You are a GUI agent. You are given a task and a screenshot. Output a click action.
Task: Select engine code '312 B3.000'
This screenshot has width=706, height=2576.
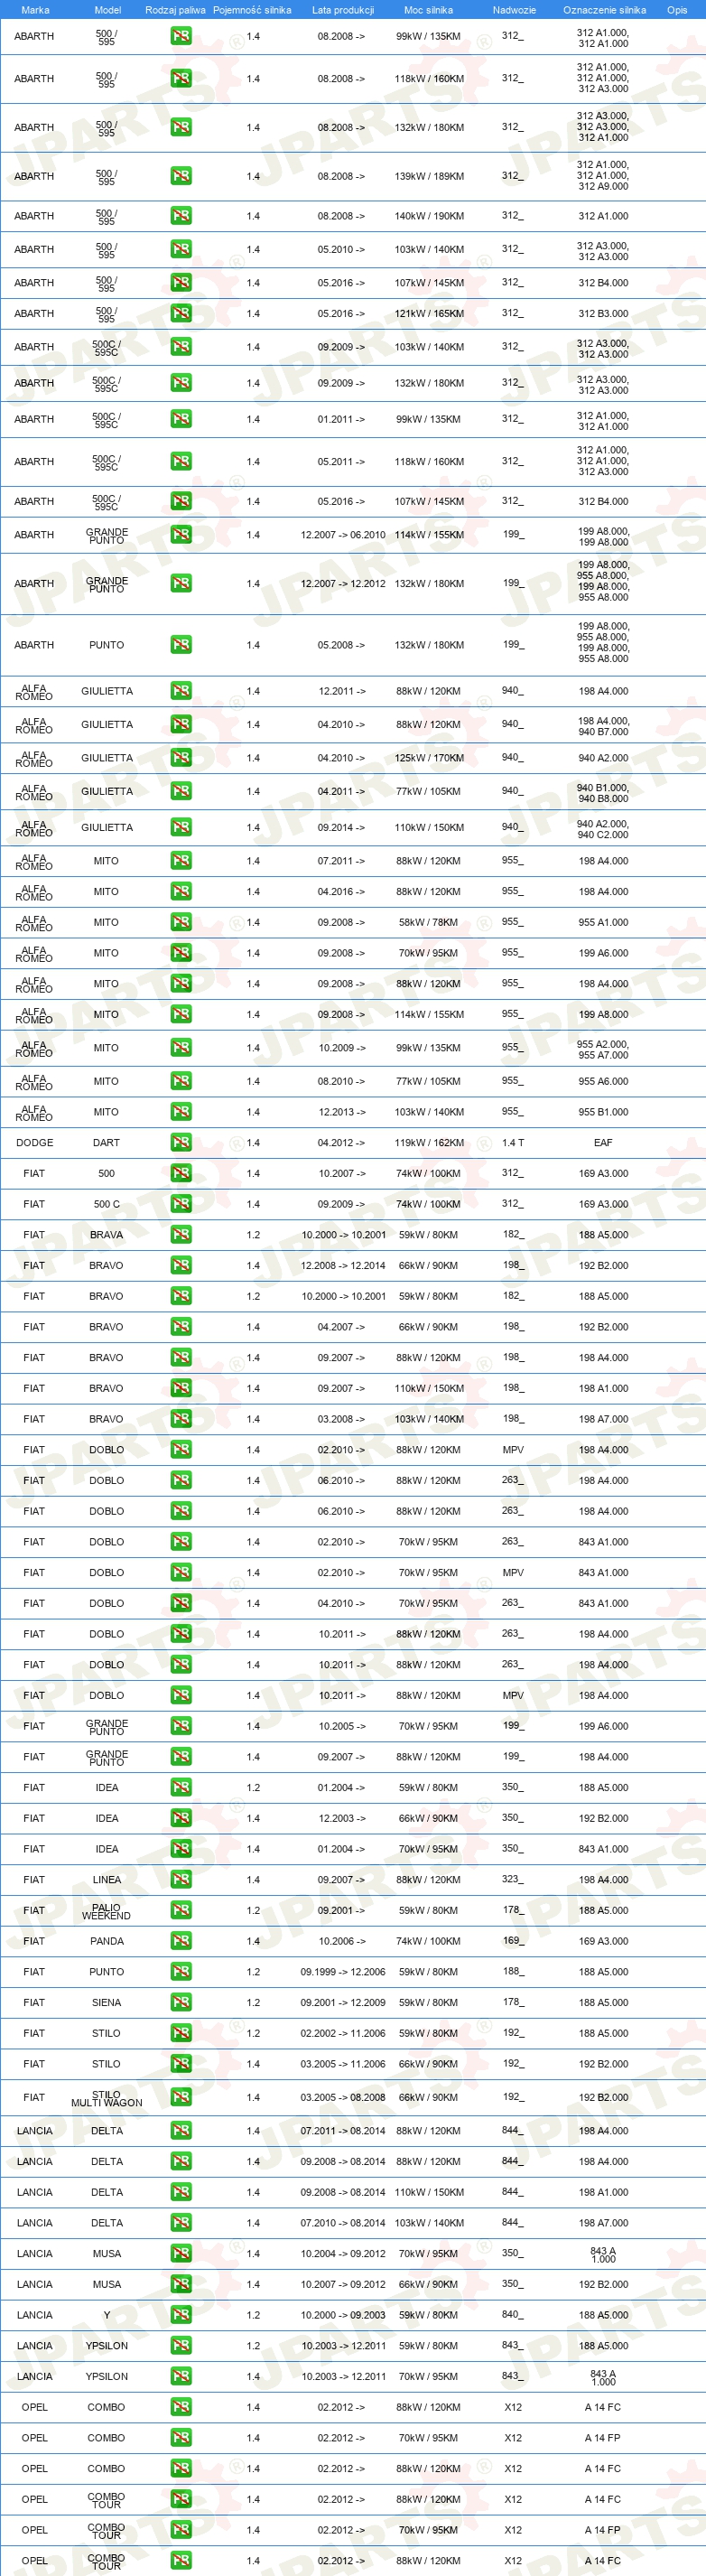pyautogui.click(x=603, y=313)
